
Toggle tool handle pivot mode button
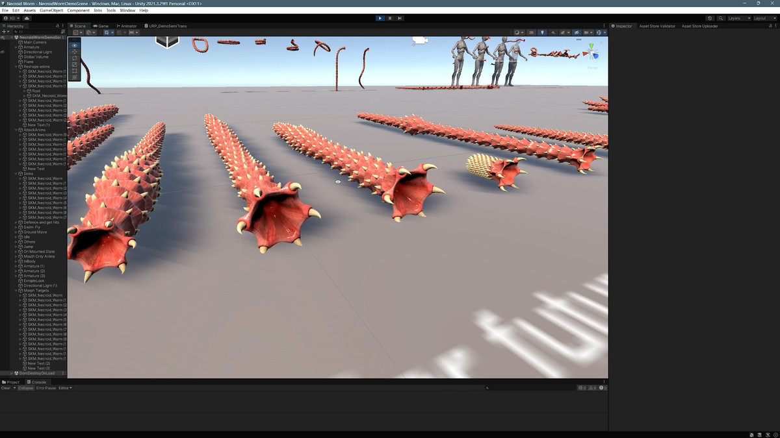coord(78,32)
